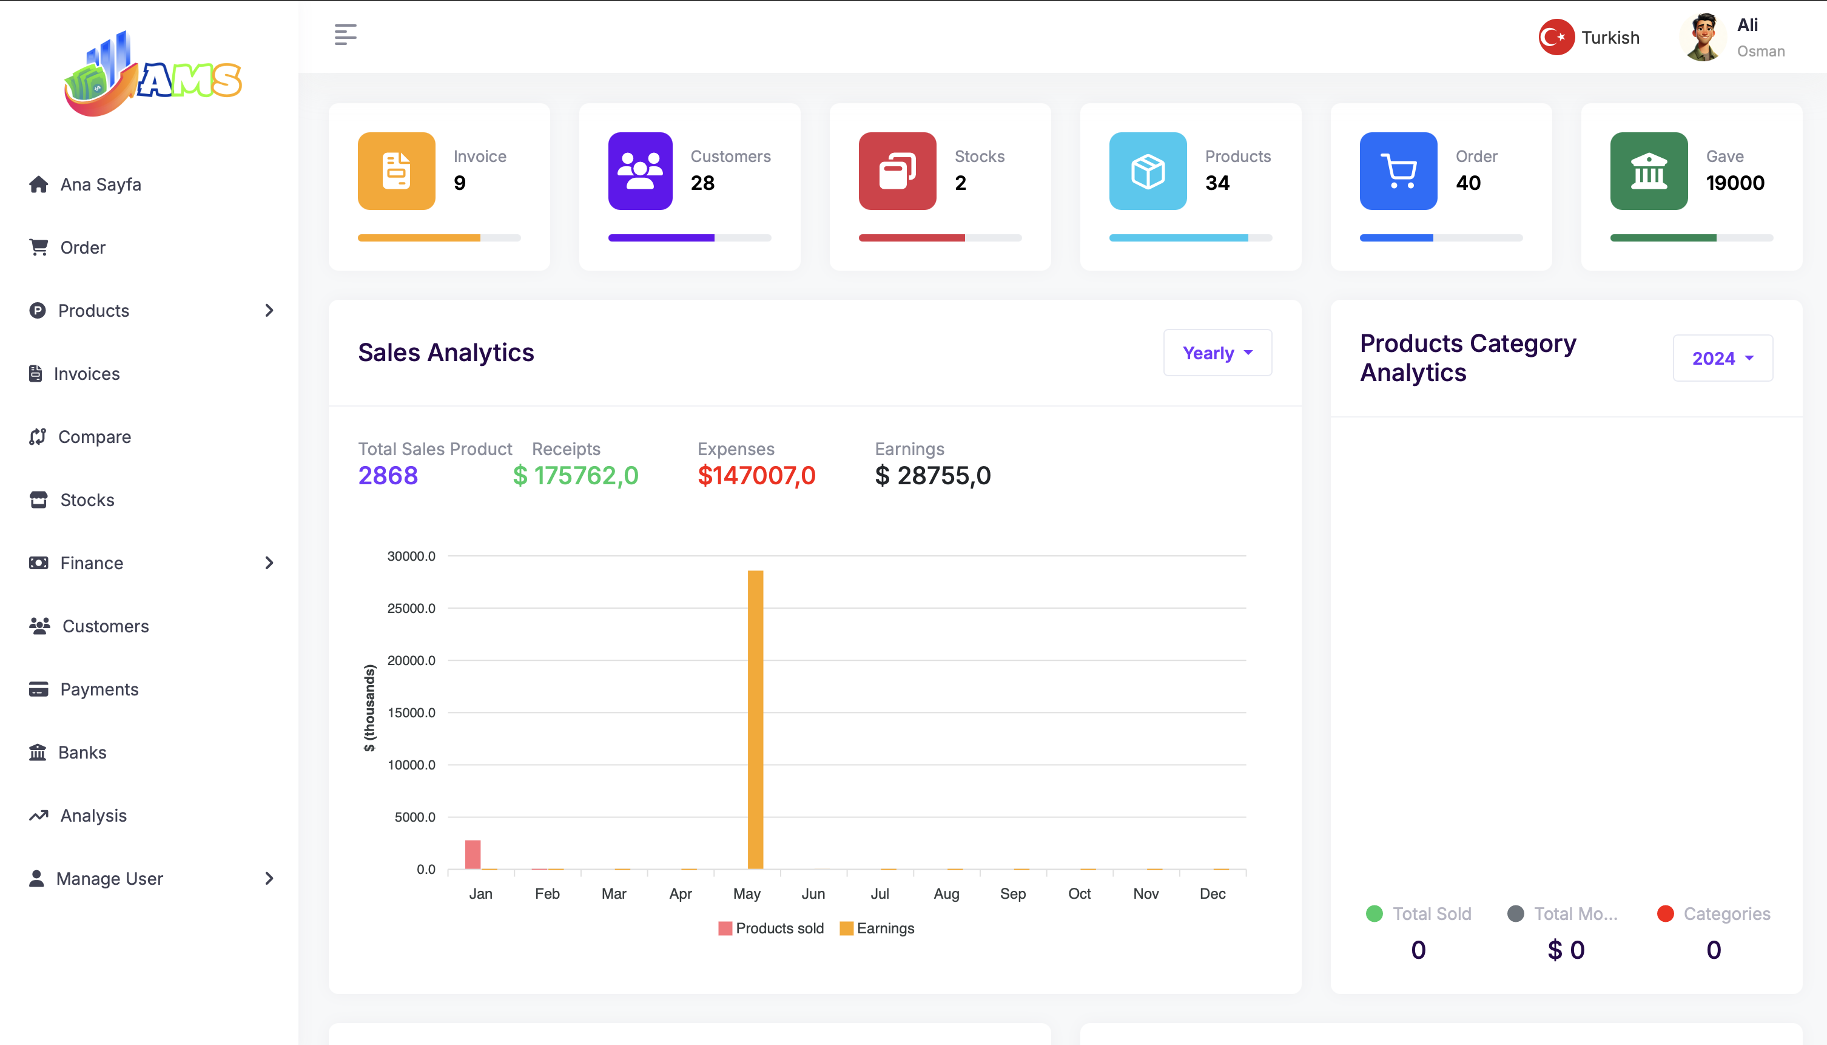Click the Turkish flag language icon

pyautogui.click(x=1556, y=38)
